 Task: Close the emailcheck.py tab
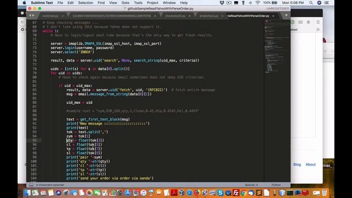coord(222,16)
